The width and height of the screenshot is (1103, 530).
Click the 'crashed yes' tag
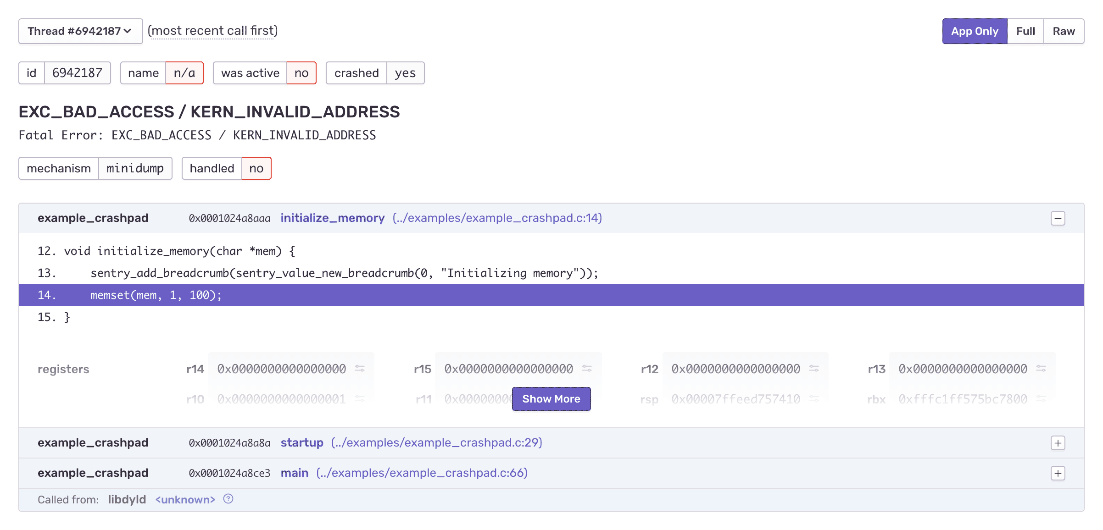pos(375,73)
